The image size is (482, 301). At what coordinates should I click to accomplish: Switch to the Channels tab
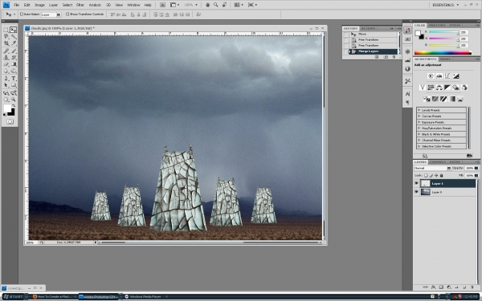pos(438,162)
